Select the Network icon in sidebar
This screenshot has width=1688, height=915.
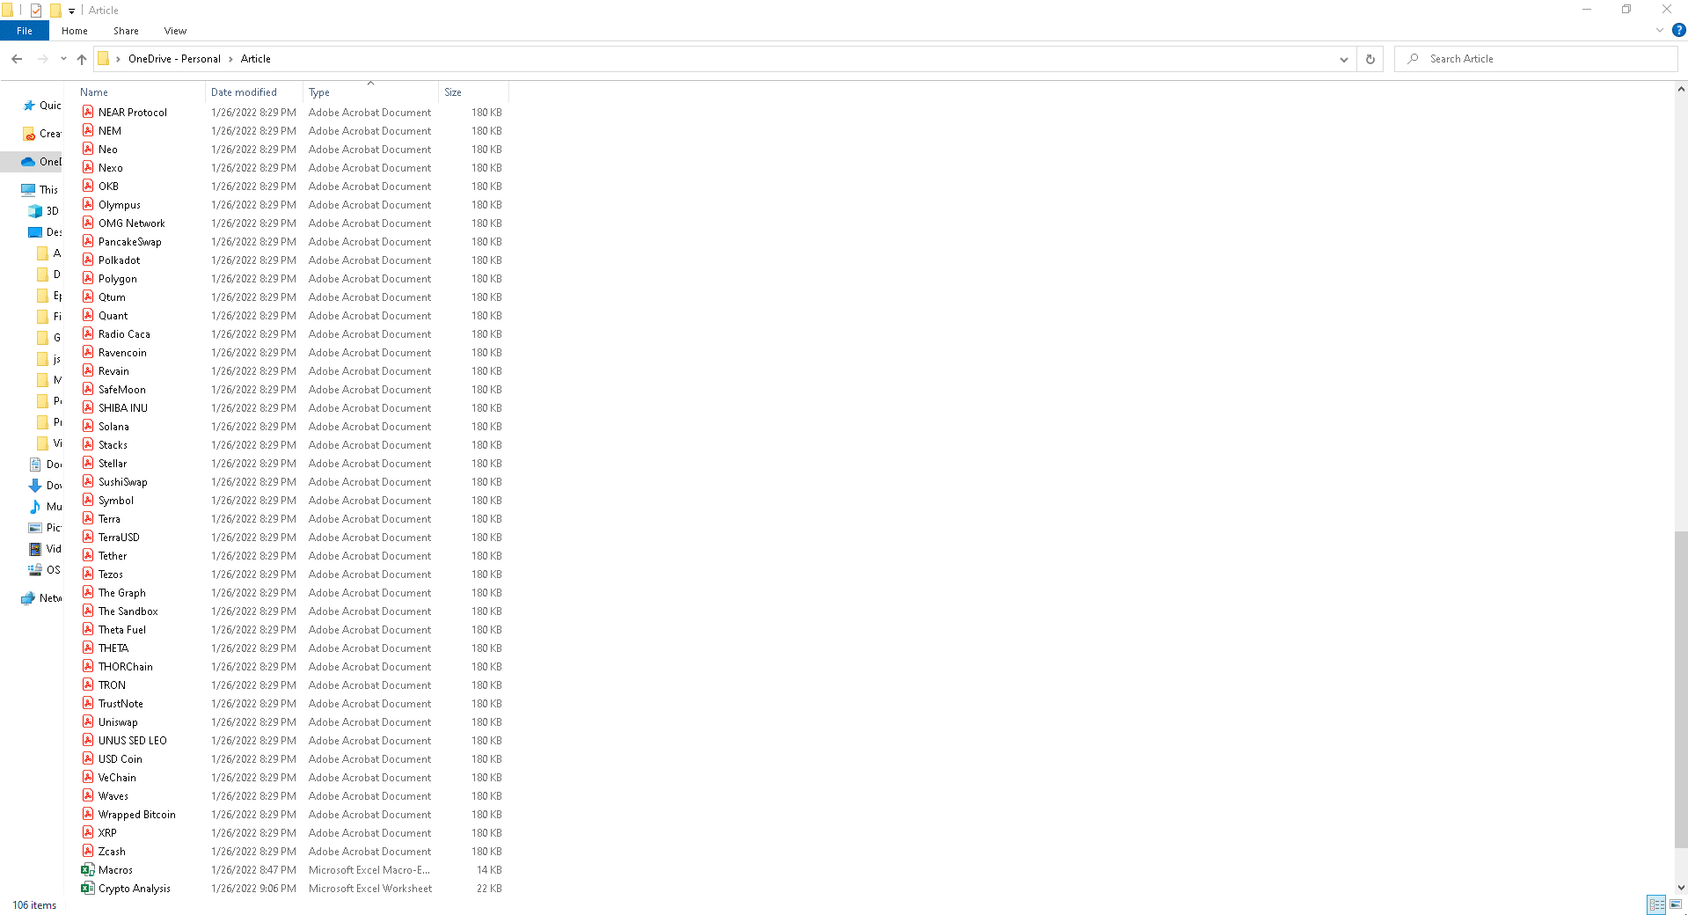[46, 598]
